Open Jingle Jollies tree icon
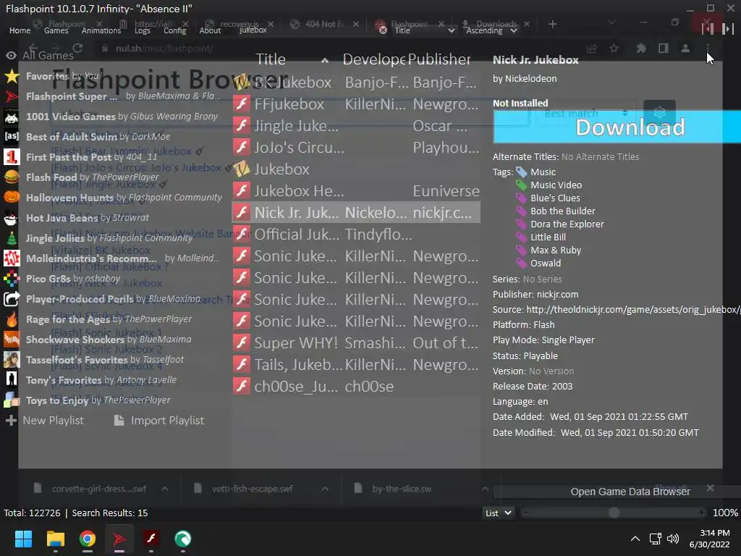 click(12, 237)
